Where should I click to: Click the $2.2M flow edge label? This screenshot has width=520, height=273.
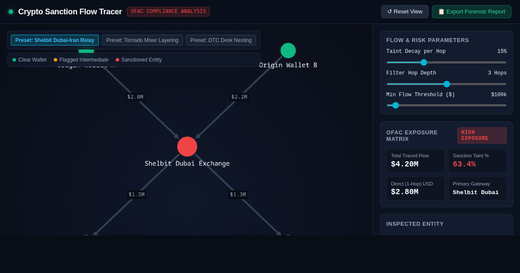(x=239, y=97)
